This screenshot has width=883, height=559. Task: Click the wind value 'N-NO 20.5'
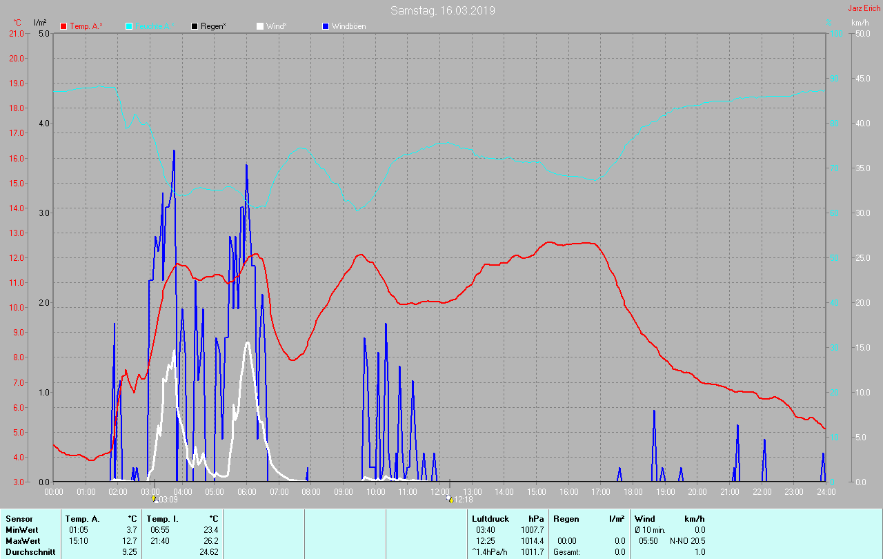tap(688, 540)
